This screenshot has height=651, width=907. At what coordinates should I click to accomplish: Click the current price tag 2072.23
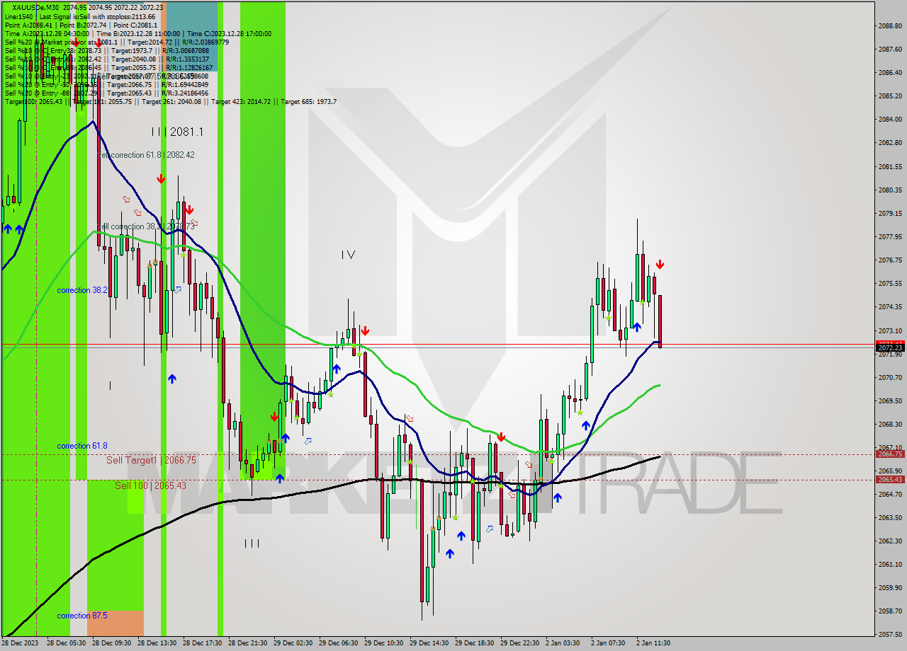coord(890,347)
